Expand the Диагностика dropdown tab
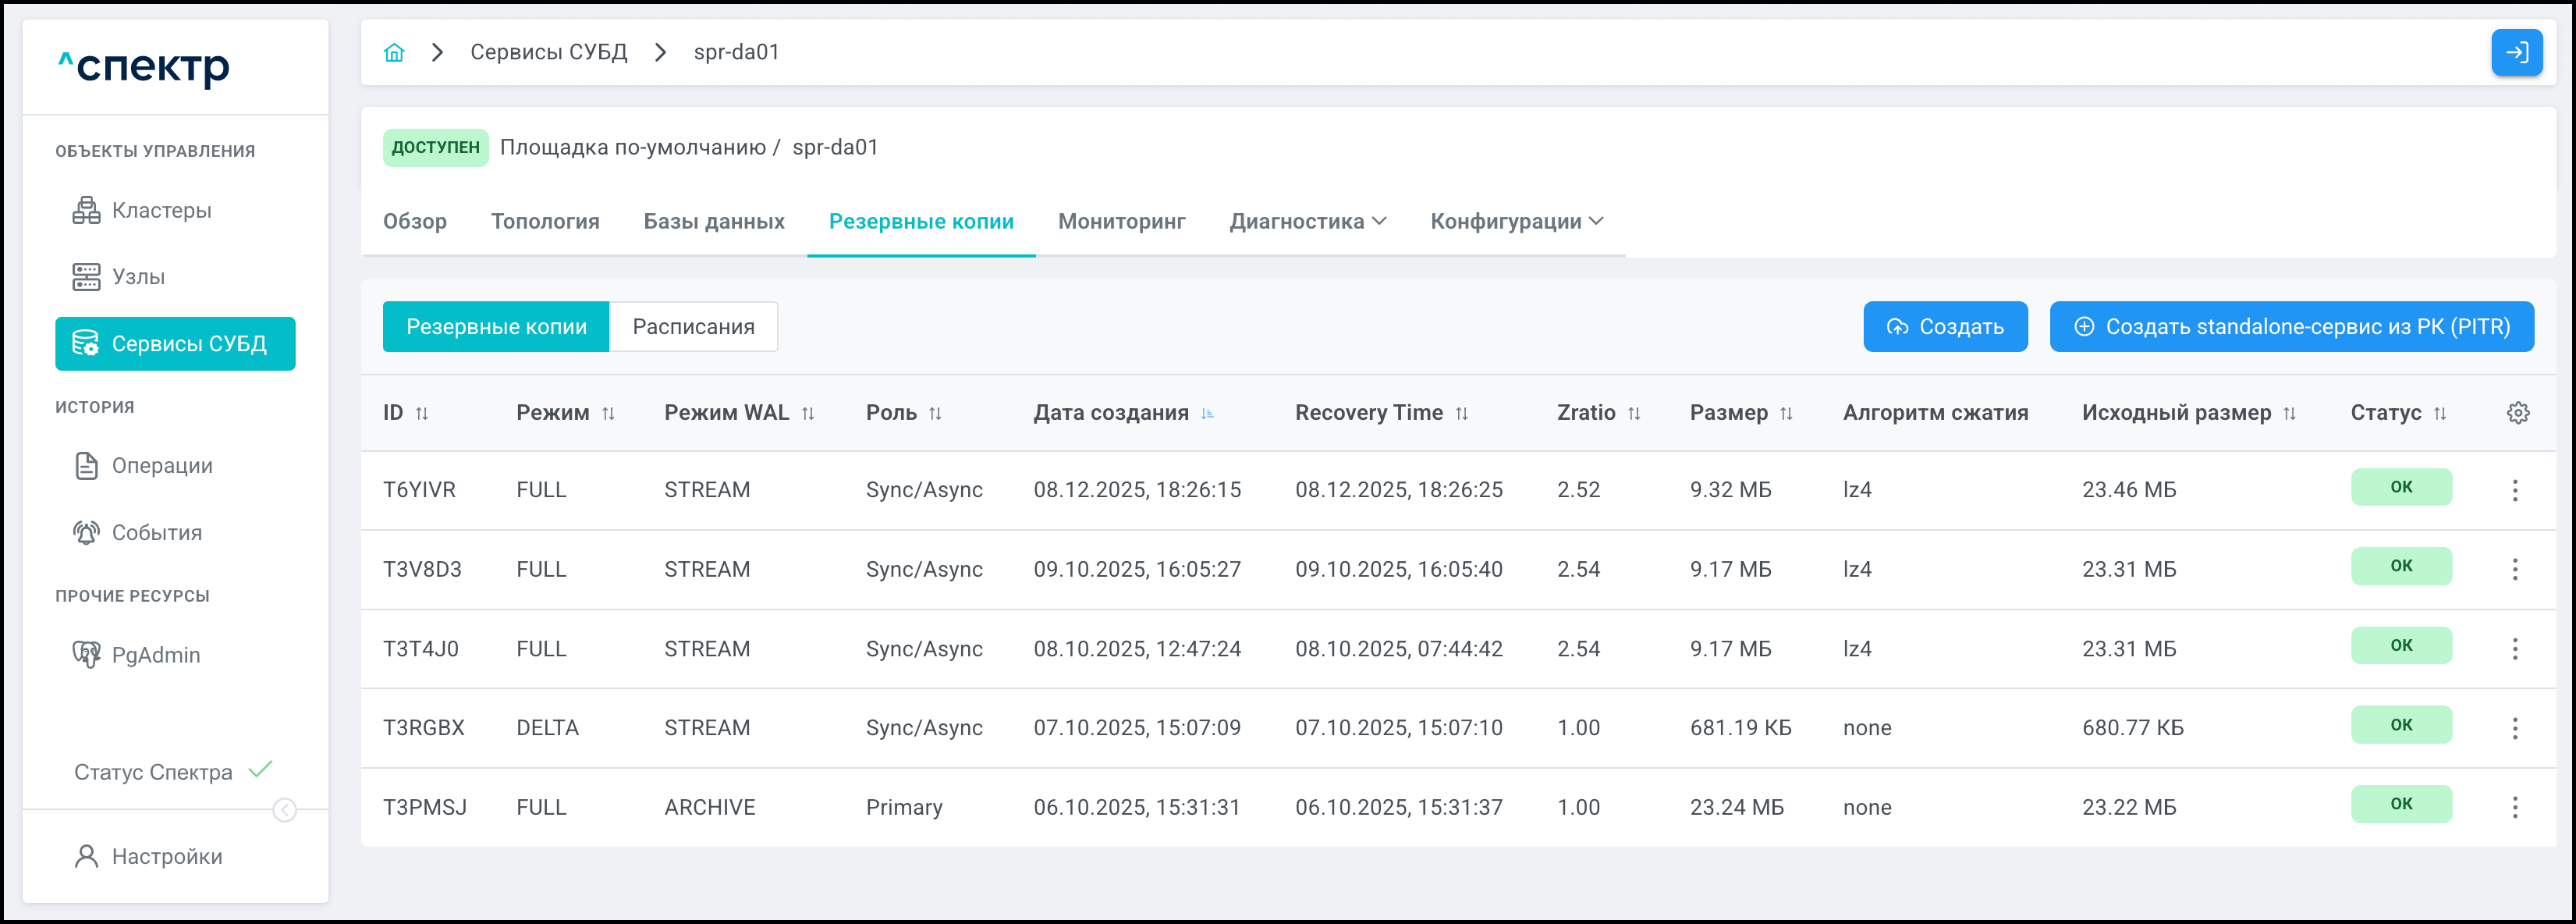The image size is (2576, 924). (x=1307, y=221)
